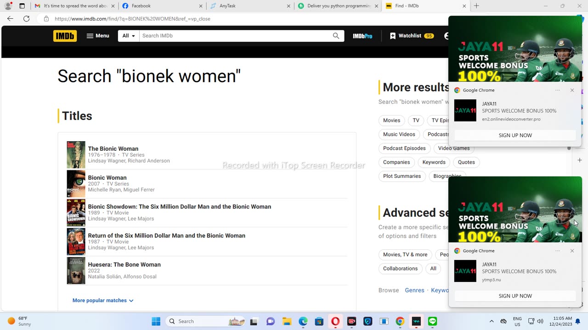Go back to previous page
Screen dimensions: 588x330
pos(10,19)
